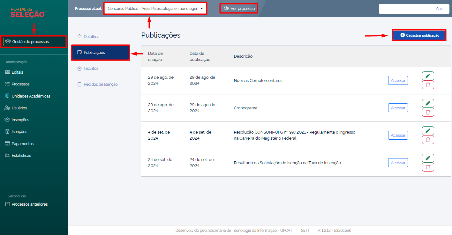Click the Descrição column header
Viewport: 452px width, 235px height.
pyautogui.click(x=243, y=56)
